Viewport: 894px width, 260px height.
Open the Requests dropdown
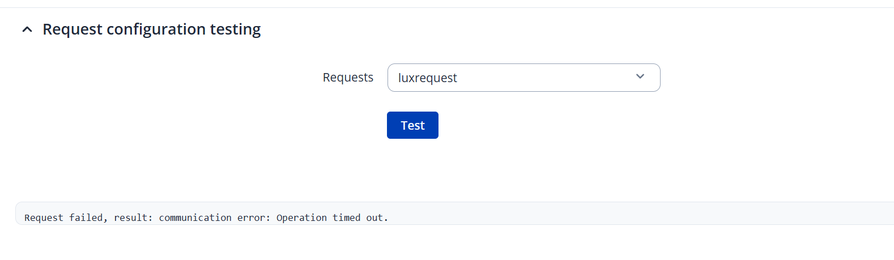(523, 78)
